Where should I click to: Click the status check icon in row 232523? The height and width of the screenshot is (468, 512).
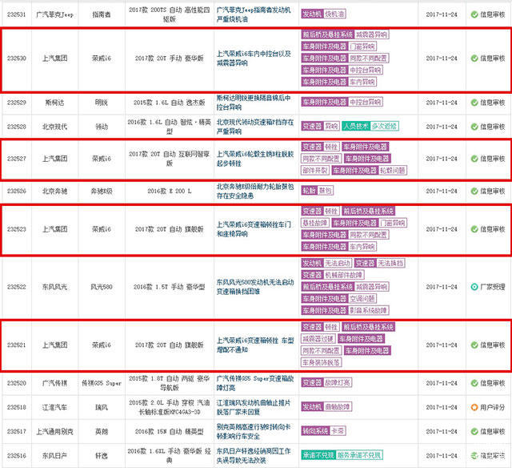pos(474,229)
